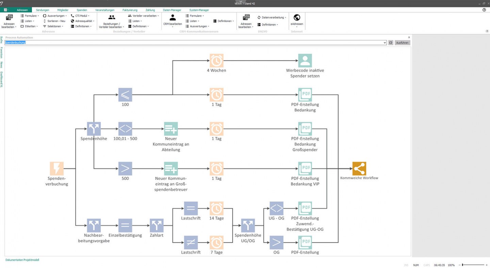The image size is (490, 268).
Task: Open the Dokumentation Projektmodell link
Action: coord(22,260)
